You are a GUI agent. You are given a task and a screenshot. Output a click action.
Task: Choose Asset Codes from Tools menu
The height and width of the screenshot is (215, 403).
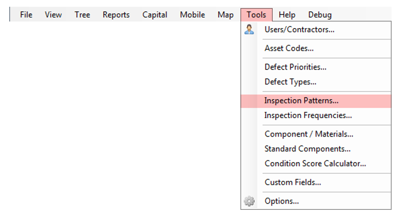pyautogui.click(x=289, y=48)
